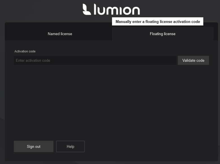Viewport: 220px width, 164px height.
Task: Focus the Enter activation code field
Action: [x=95, y=60]
